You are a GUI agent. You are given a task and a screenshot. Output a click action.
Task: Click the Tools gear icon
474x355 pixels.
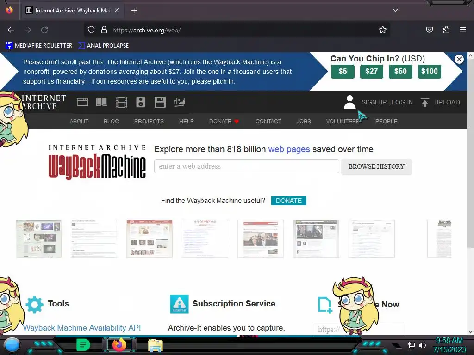pyautogui.click(x=34, y=305)
